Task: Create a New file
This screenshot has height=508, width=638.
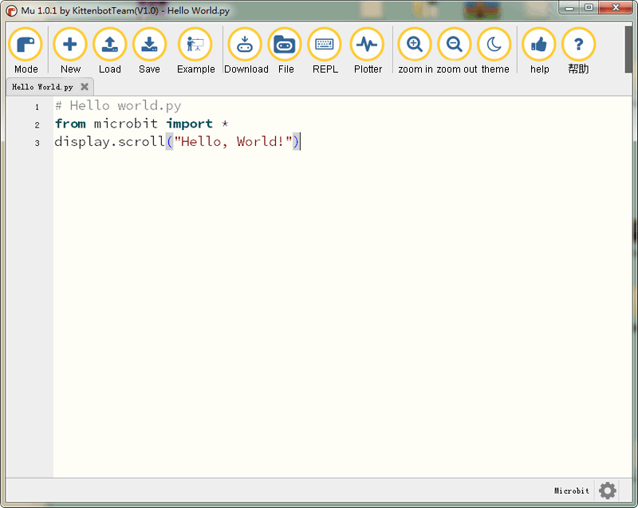Action: pos(70,45)
